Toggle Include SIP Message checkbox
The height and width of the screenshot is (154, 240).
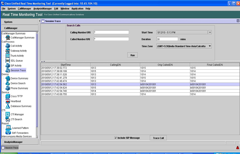[x=116, y=138]
